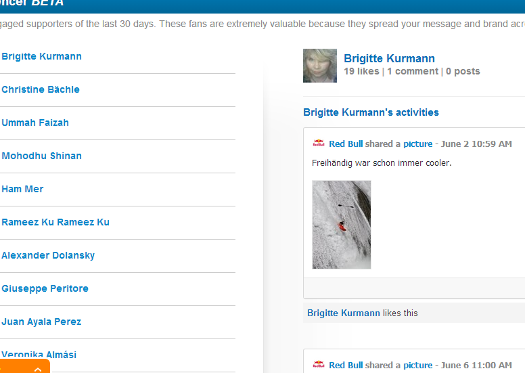Expand the orange bottom tab chevron

[x=38, y=370]
